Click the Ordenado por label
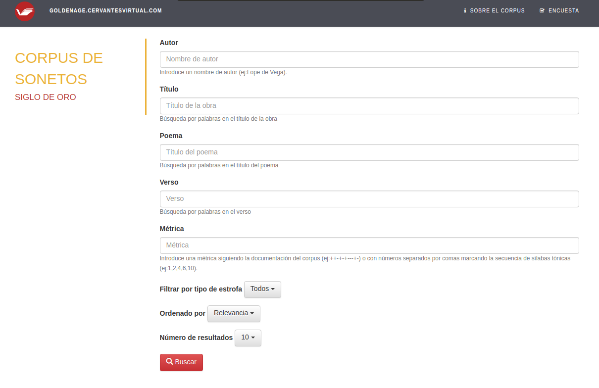The image size is (599, 388). point(183,313)
